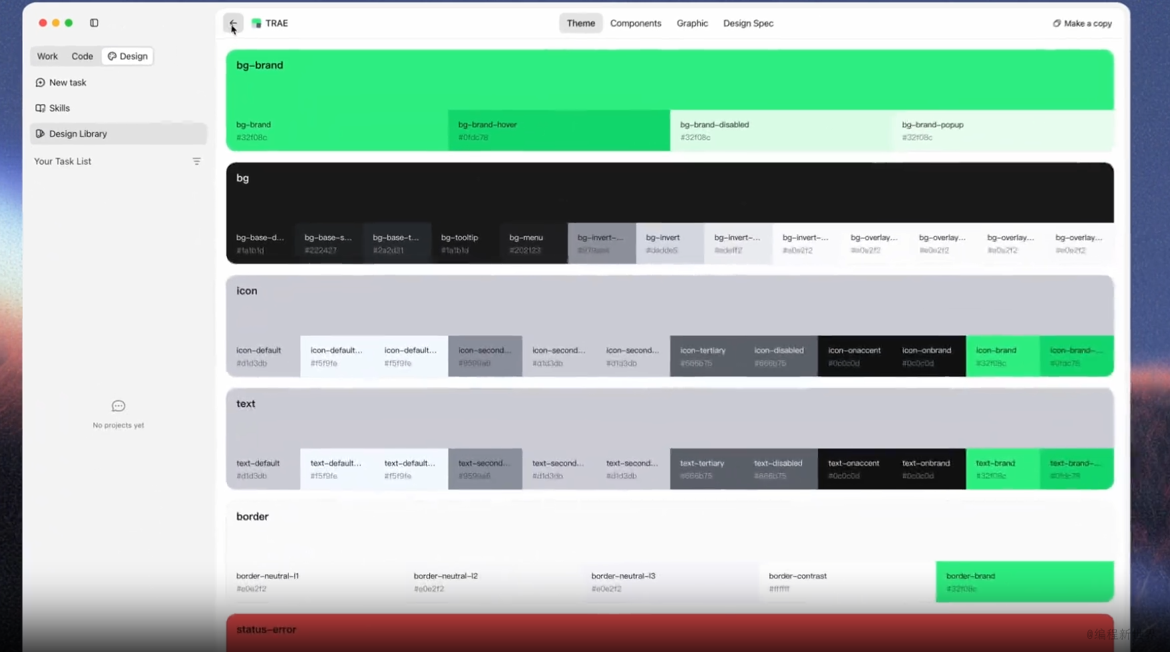Viewport: 1170px width, 652px height.
Task: Open the Theme tab
Action: click(x=580, y=23)
